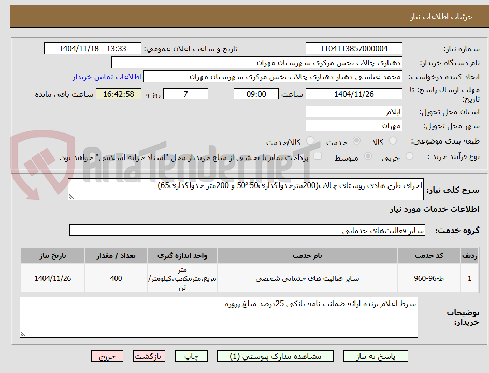Image resolution: width=489 pixels, height=373 pixels.
Task: Click the شماره نیاز number field
Action: pos(354,49)
